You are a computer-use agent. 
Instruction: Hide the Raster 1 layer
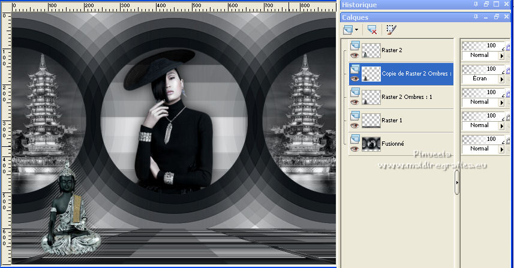pyautogui.click(x=354, y=125)
